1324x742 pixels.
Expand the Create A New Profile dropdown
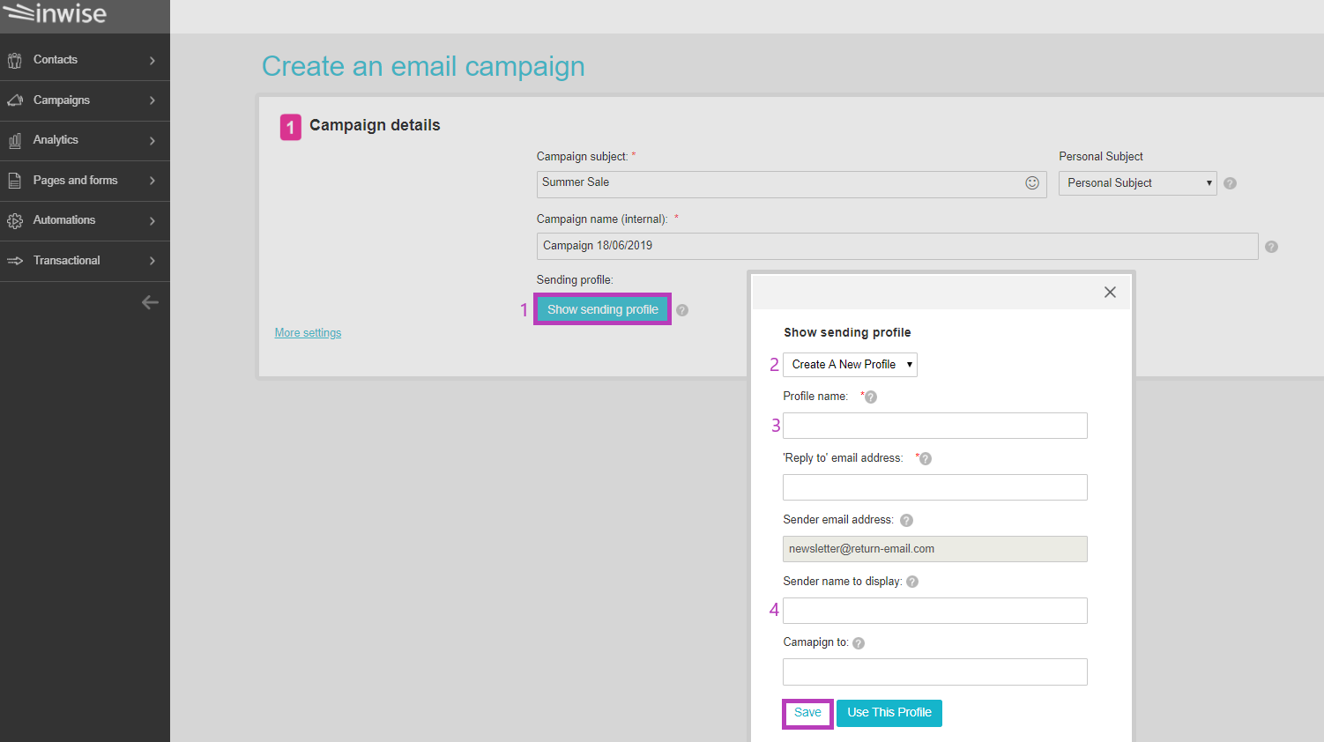click(x=849, y=364)
